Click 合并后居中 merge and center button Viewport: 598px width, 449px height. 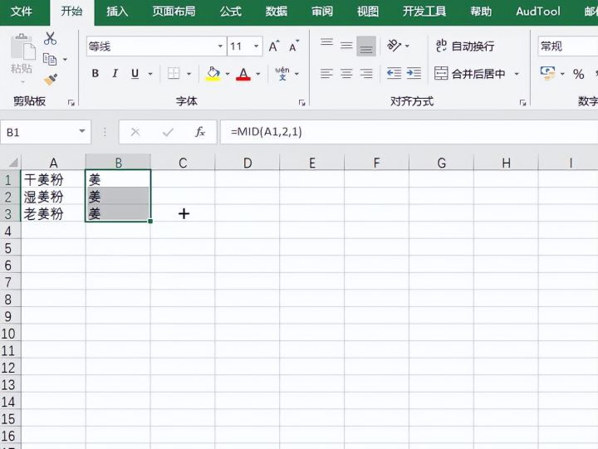(x=470, y=73)
